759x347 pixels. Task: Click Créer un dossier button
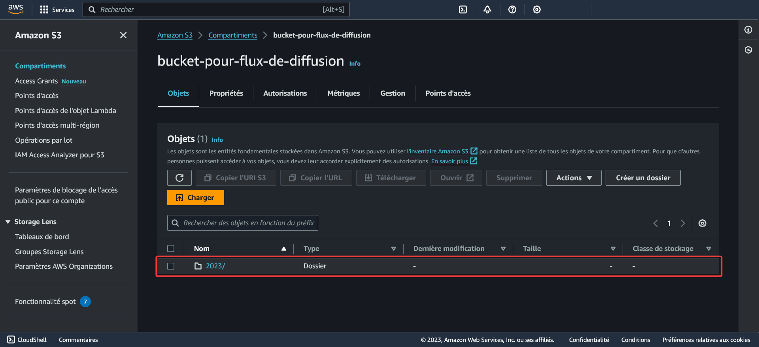[x=643, y=178]
